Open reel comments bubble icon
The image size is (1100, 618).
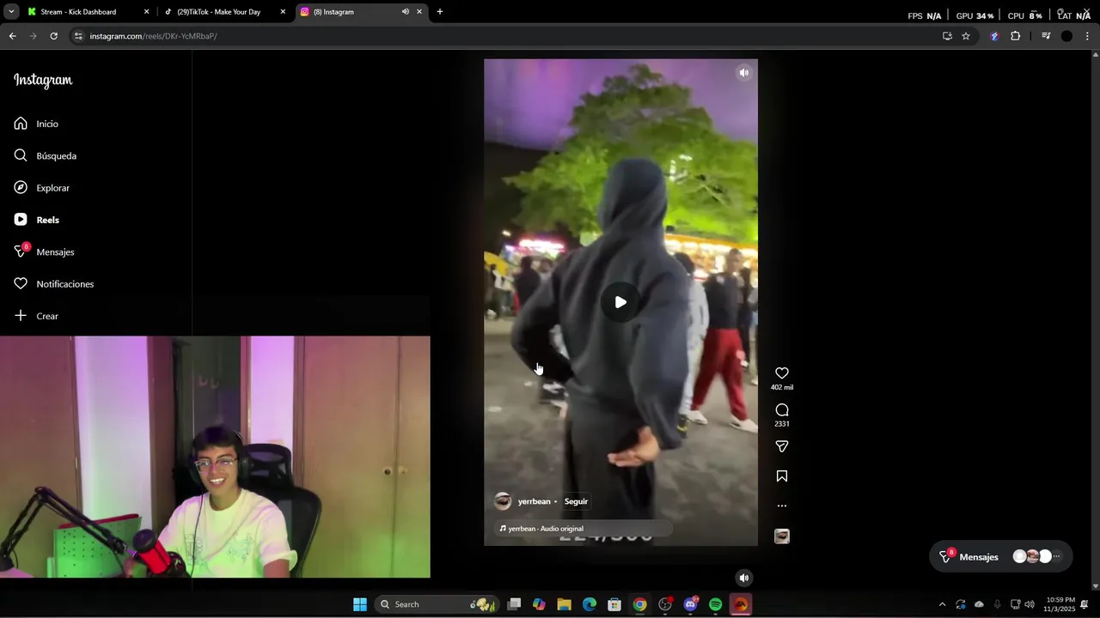point(782,409)
